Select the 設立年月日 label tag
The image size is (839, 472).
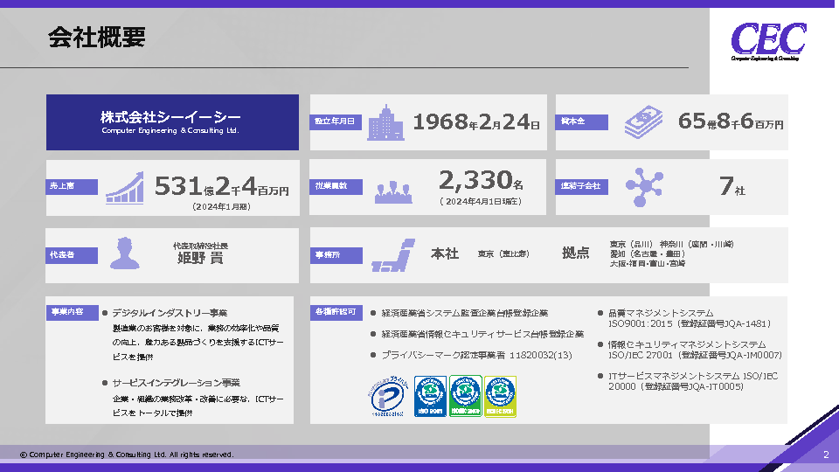335,122
